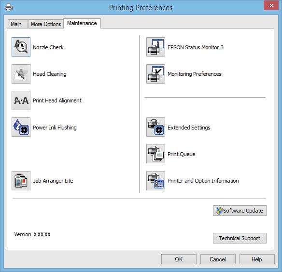Viewport: 282px width, 272px height.
Task: Click the Software Update button
Action: click(240, 211)
